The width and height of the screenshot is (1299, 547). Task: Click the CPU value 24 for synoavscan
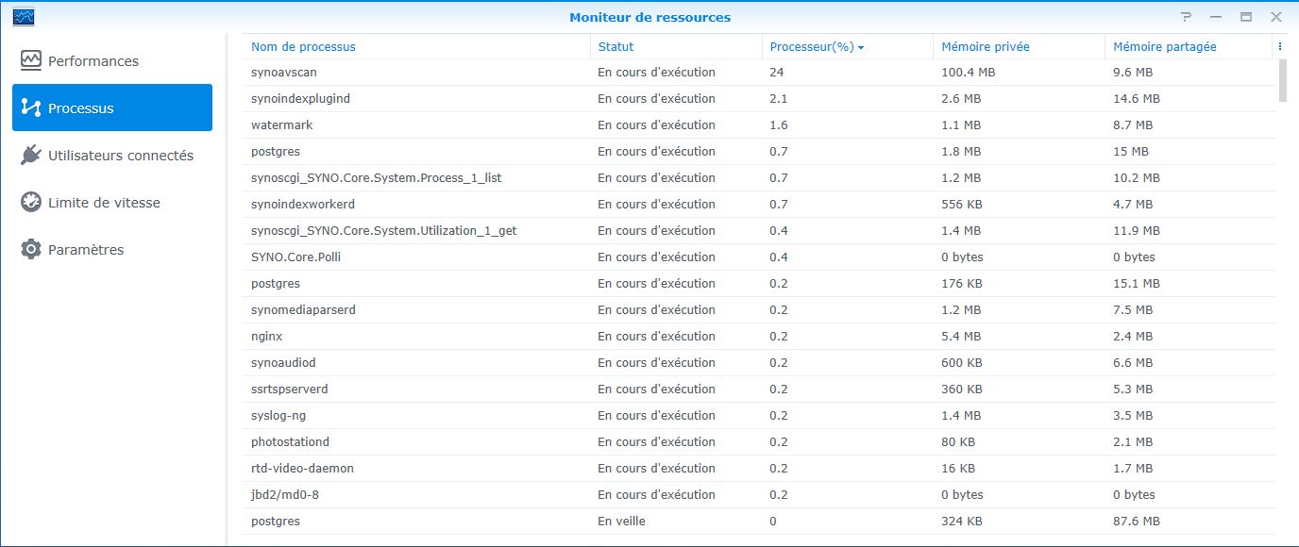tap(777, 73)
